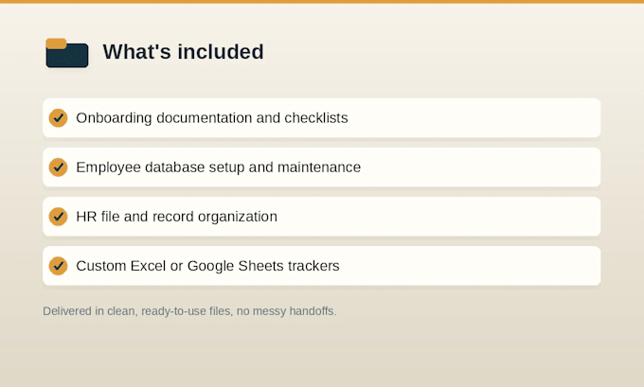Click the orange tab of the folder icon
The width and height of the screenshot is (644, 387).
56,44
